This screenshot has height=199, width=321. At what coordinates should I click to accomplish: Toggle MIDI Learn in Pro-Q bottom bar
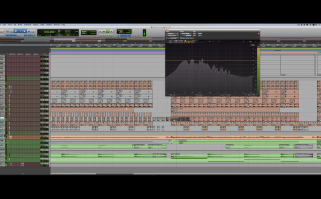[x=173, y=95]
